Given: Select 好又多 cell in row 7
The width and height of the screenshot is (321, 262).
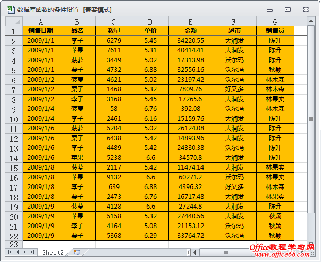Looking at the screenshot, I should pyautogui.click(x=234, y=89).
